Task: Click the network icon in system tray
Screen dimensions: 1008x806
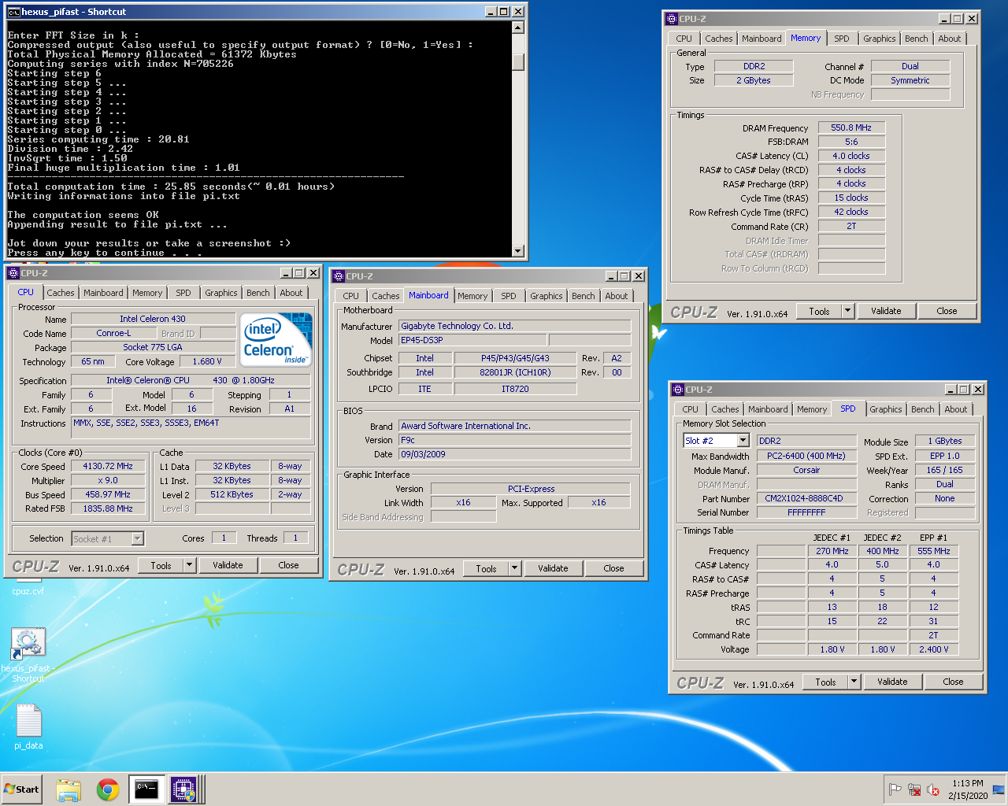Action: point(914,789)
